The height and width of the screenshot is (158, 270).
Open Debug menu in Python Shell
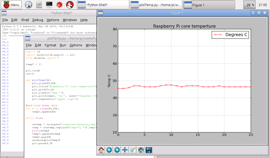pyautogui.click(x=38, y=20)
